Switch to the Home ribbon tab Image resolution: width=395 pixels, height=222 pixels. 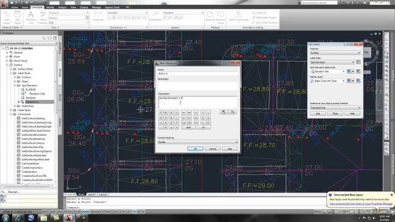pyautogui.click(x=14, y=7)
